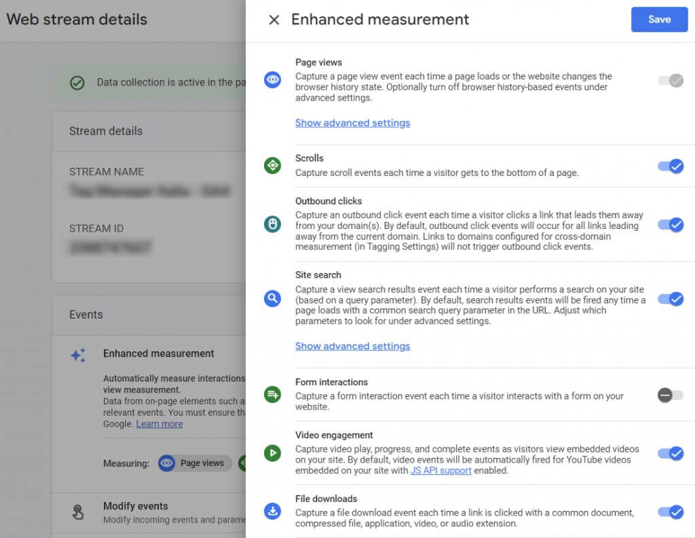The height and width of the screenshot is (538, 695).
Task: Click the Outbound clicks setting title
Action: click(x=328, y=201)
